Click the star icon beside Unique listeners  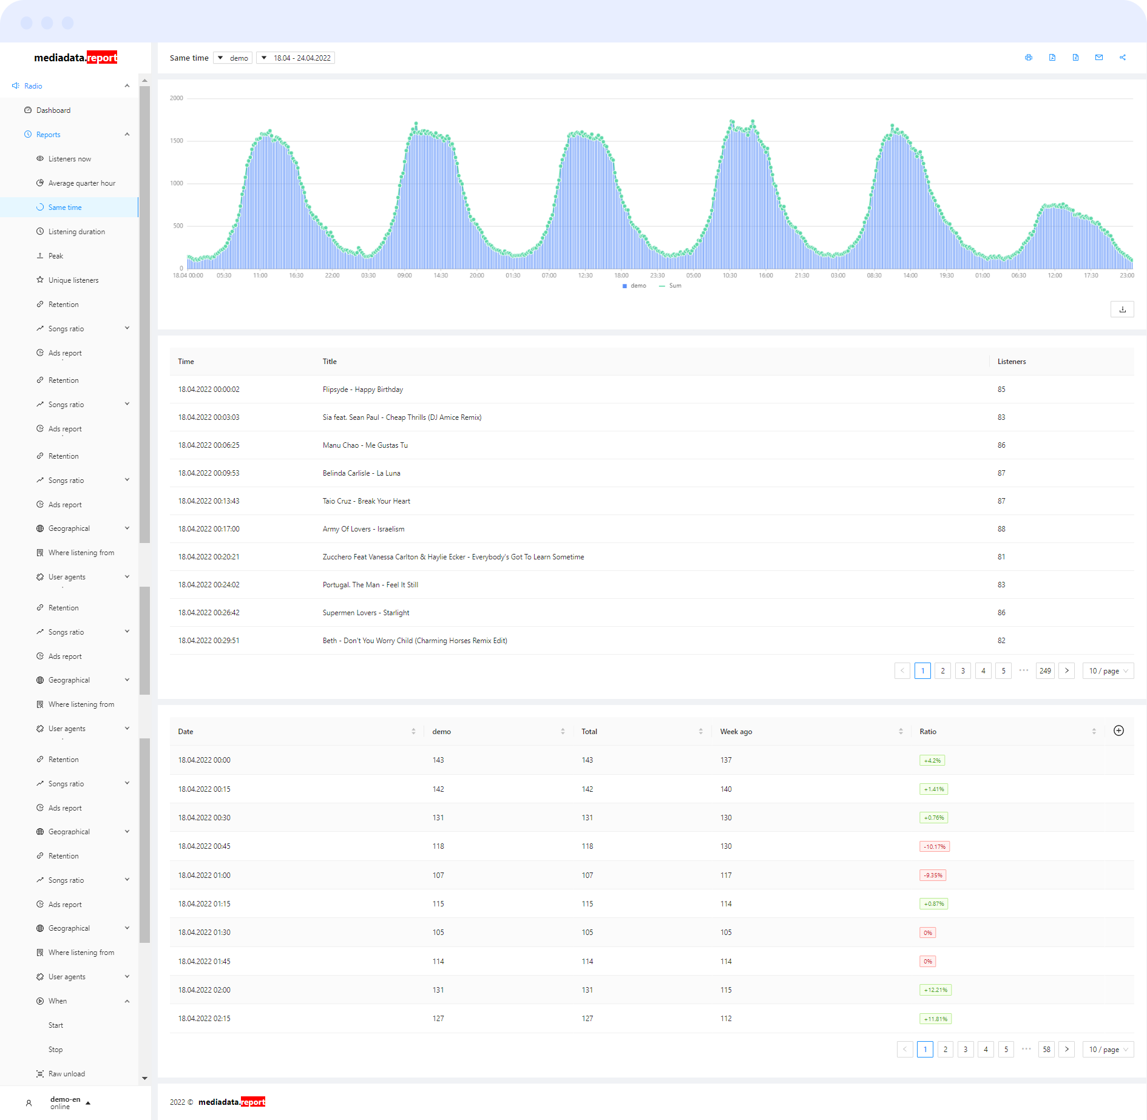[40, 280]
